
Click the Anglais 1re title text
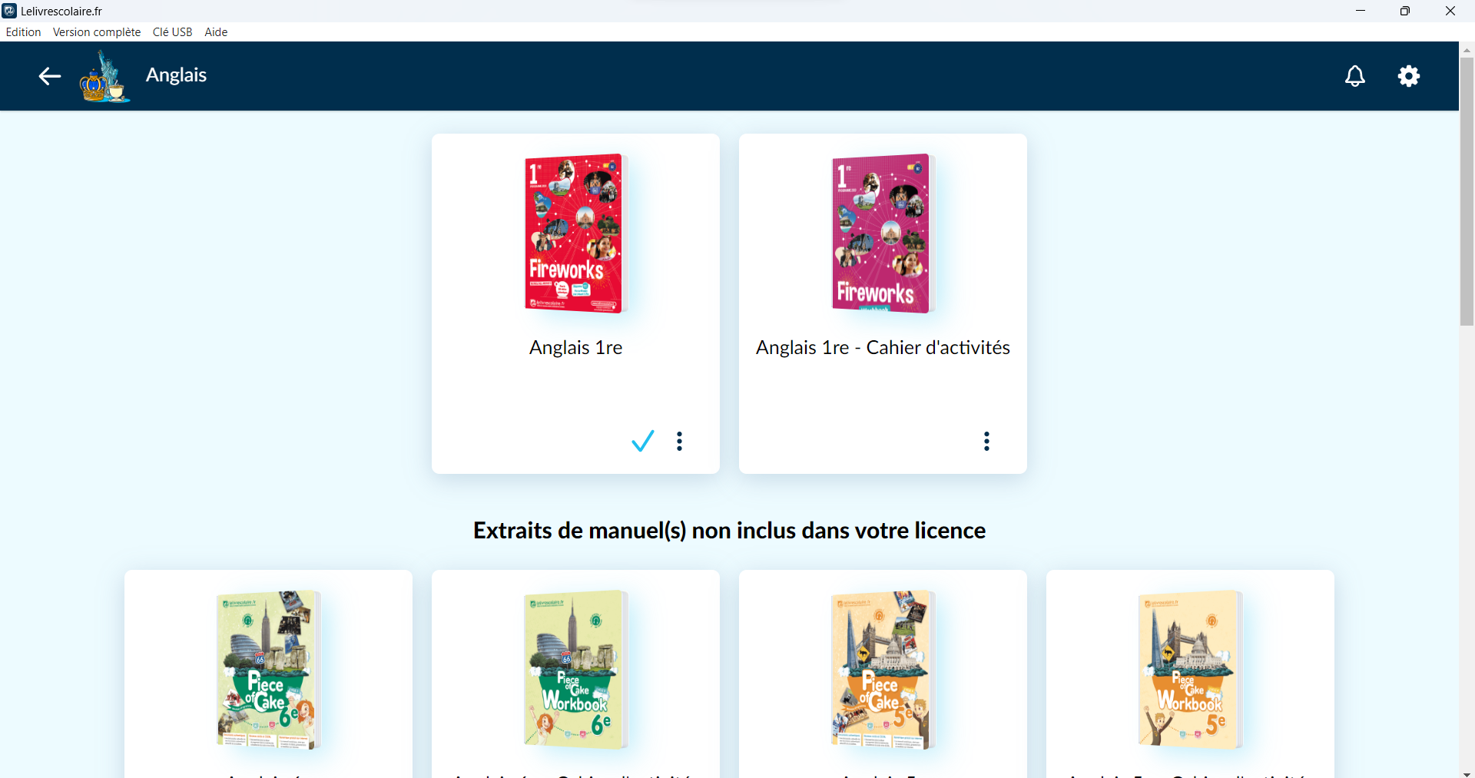(x=575, y=348)
